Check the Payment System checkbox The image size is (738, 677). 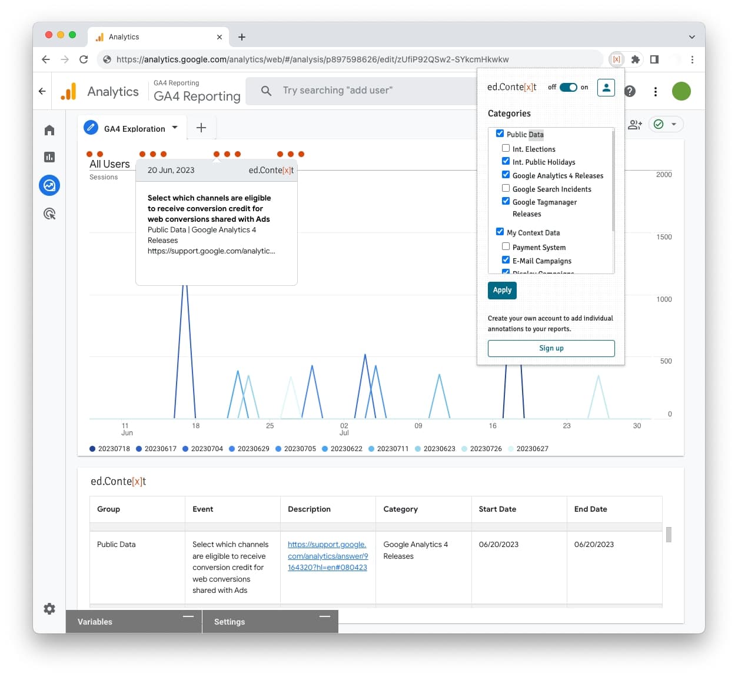506,246
